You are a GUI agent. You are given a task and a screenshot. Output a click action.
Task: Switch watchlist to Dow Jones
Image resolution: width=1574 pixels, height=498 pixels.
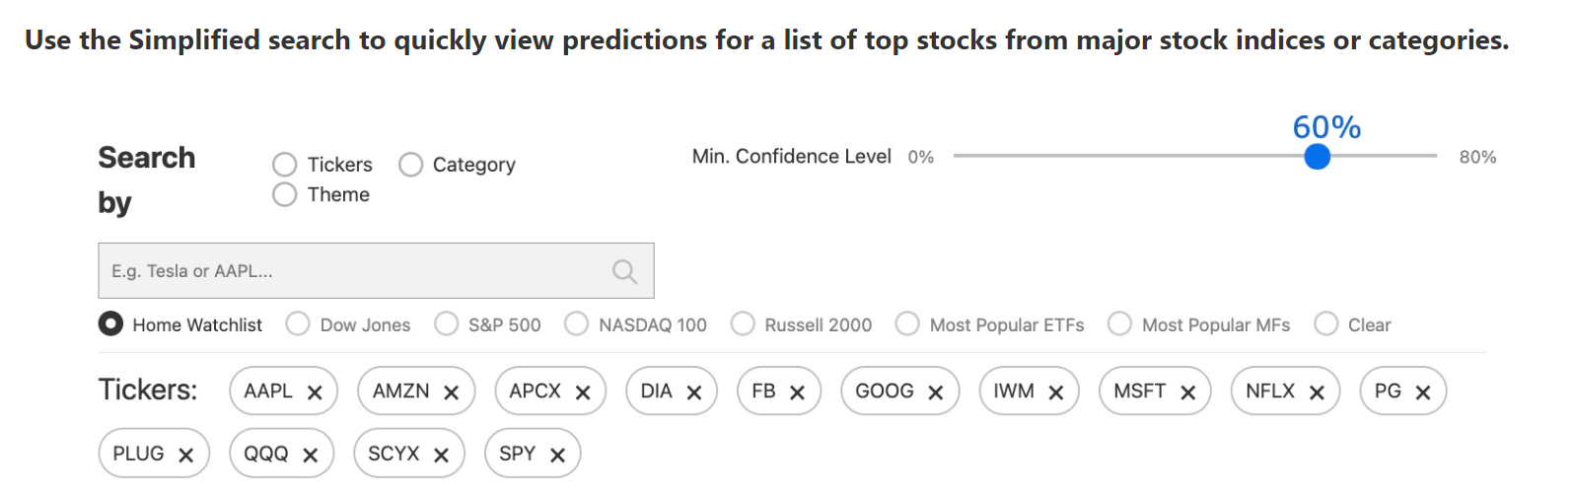point(298,324)
